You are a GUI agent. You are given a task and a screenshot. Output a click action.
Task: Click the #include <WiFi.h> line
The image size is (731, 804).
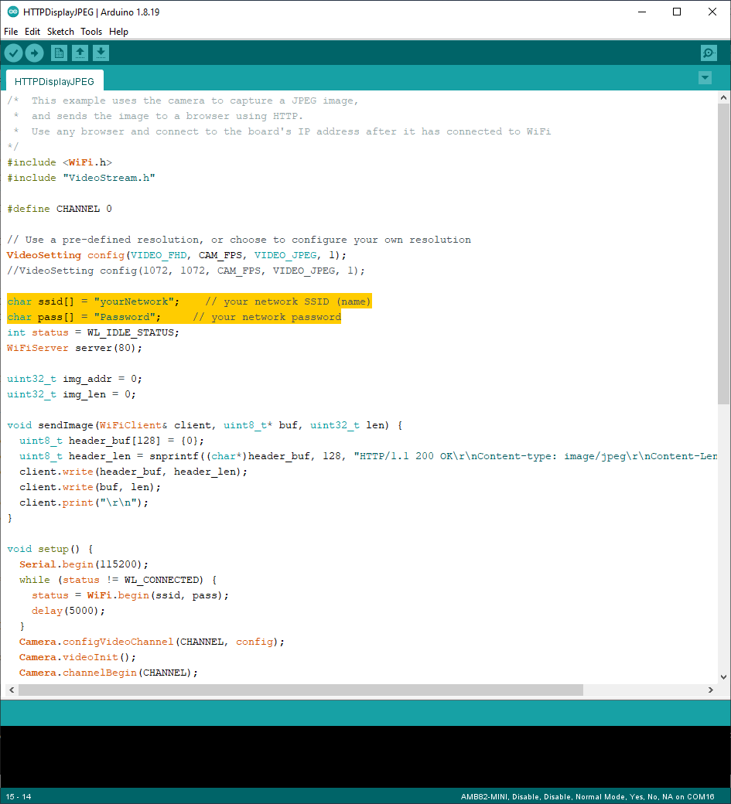pos(60,162)
